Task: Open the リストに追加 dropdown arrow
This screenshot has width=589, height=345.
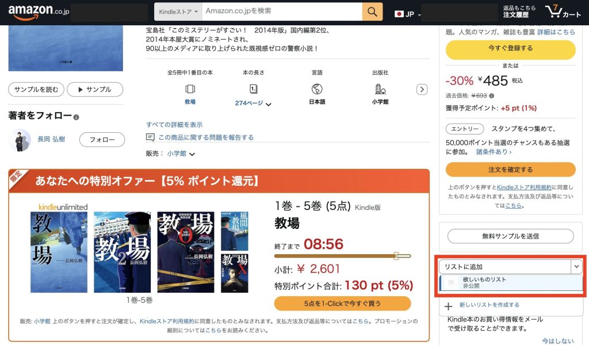Action: 576,267
